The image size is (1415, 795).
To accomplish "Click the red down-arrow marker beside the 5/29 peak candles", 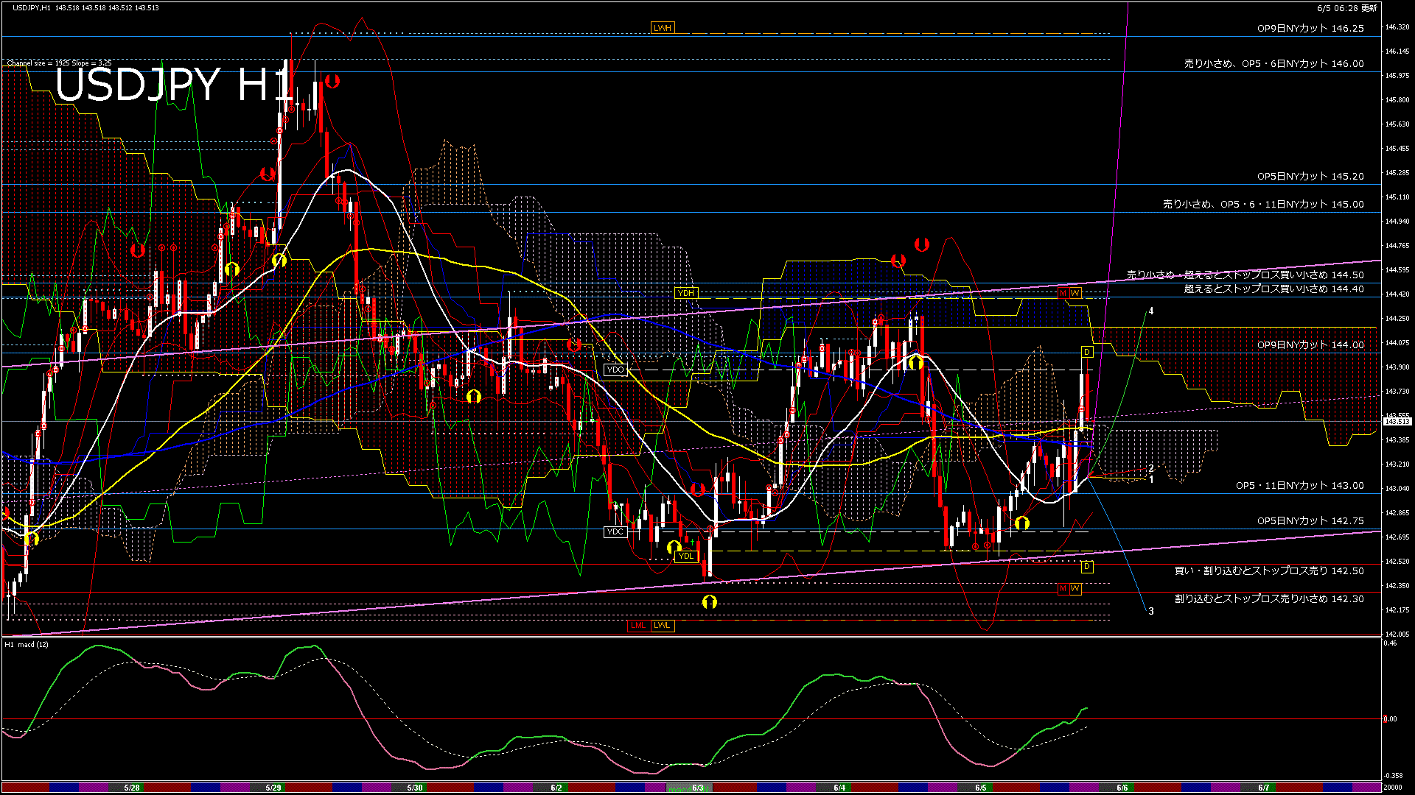I will point(332,81).
